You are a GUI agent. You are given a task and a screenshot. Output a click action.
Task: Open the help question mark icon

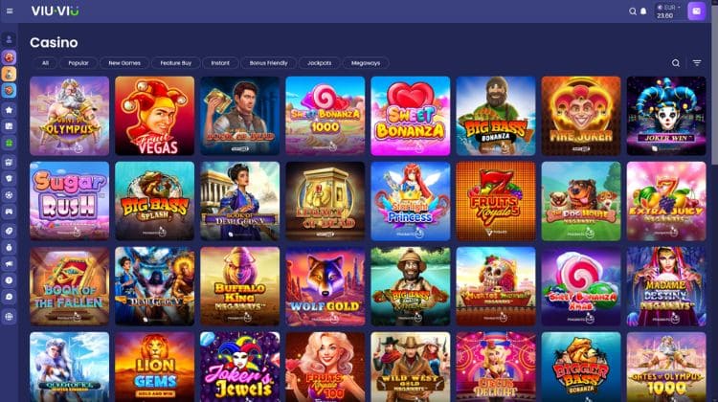click(x=9, y=280)
